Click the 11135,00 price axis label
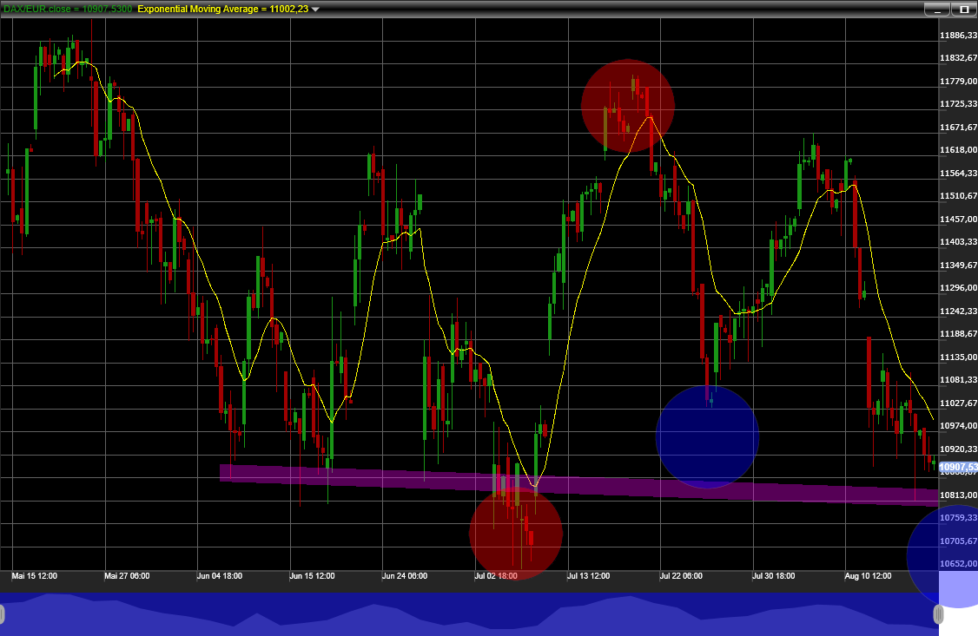Image resolution: width=978 pixels, height=636 pixels. 958,357
